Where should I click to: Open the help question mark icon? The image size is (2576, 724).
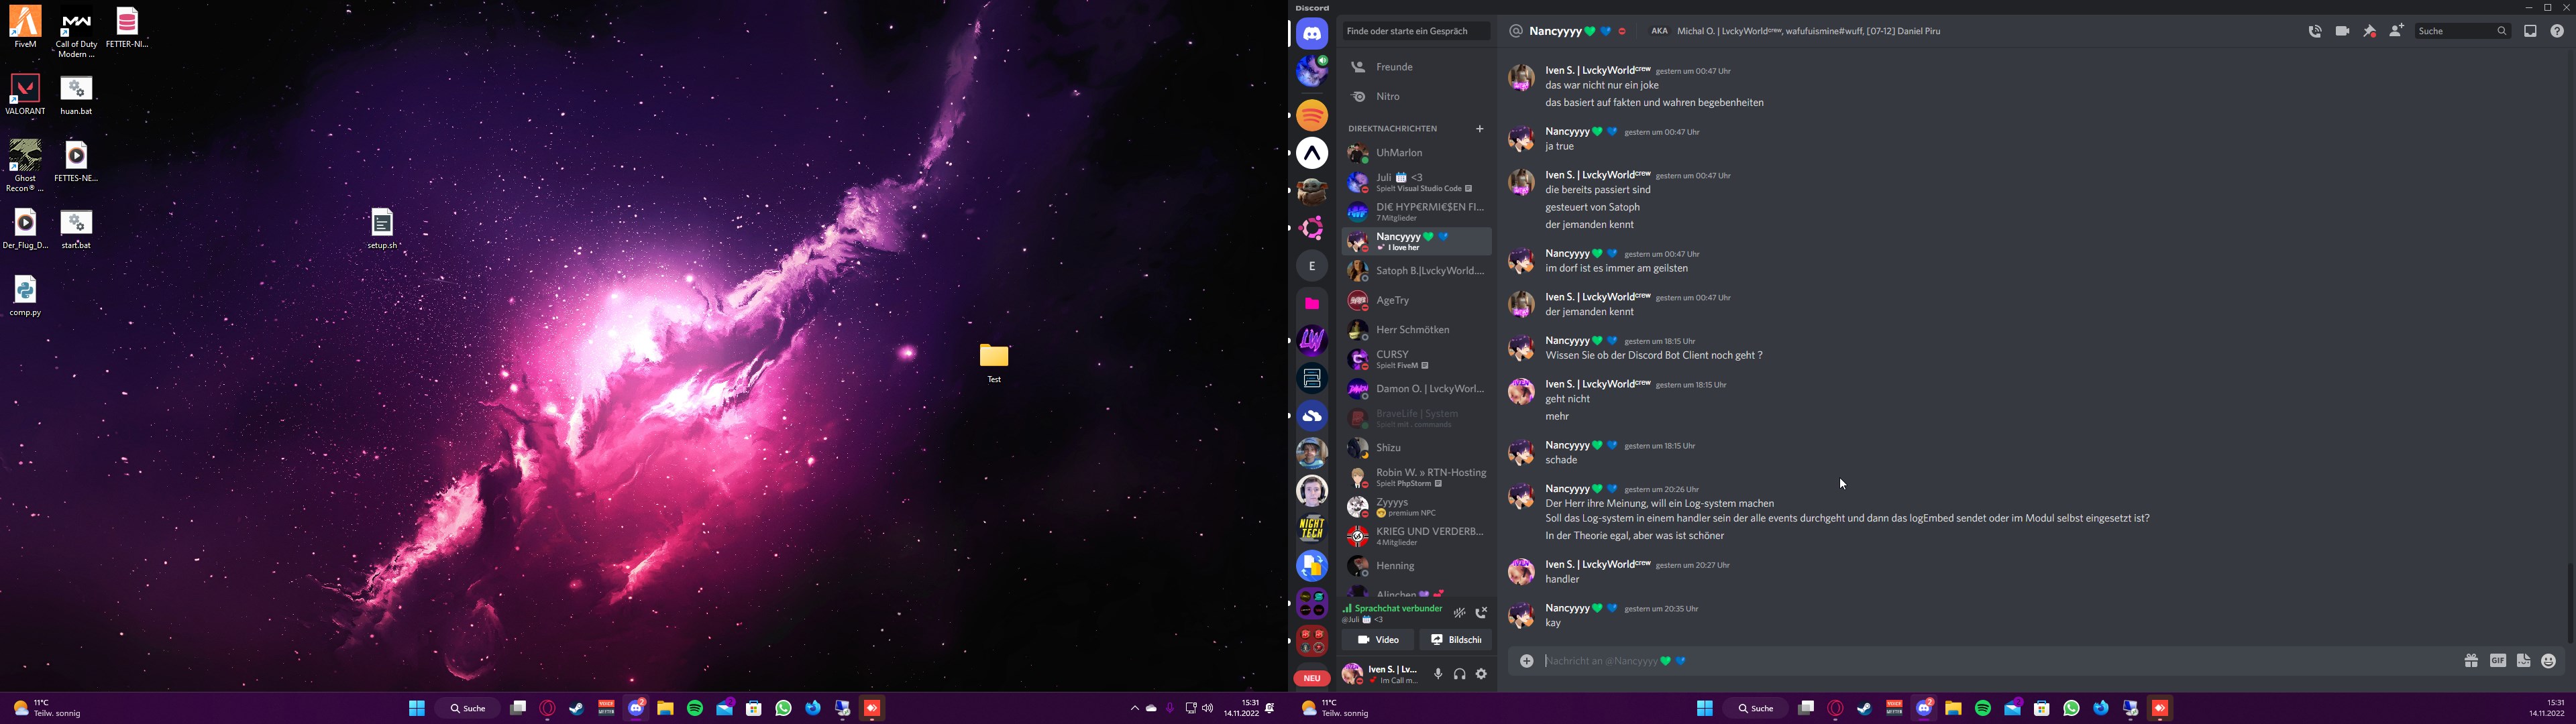click(x=2557, y=32)
